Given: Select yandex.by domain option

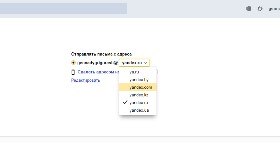Looking at the screenshot, I should tap(139, 79).
